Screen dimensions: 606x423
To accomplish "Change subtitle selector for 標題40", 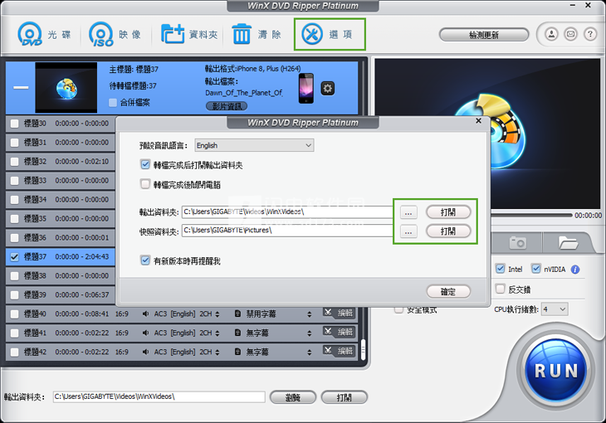I will pos(309,314).
